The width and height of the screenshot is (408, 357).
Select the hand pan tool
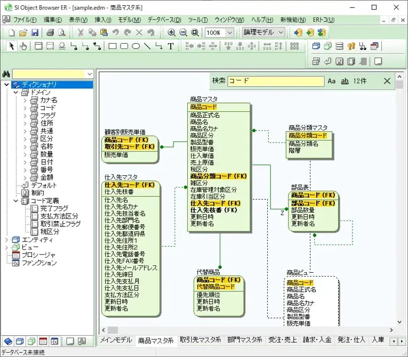pos(23,46)
